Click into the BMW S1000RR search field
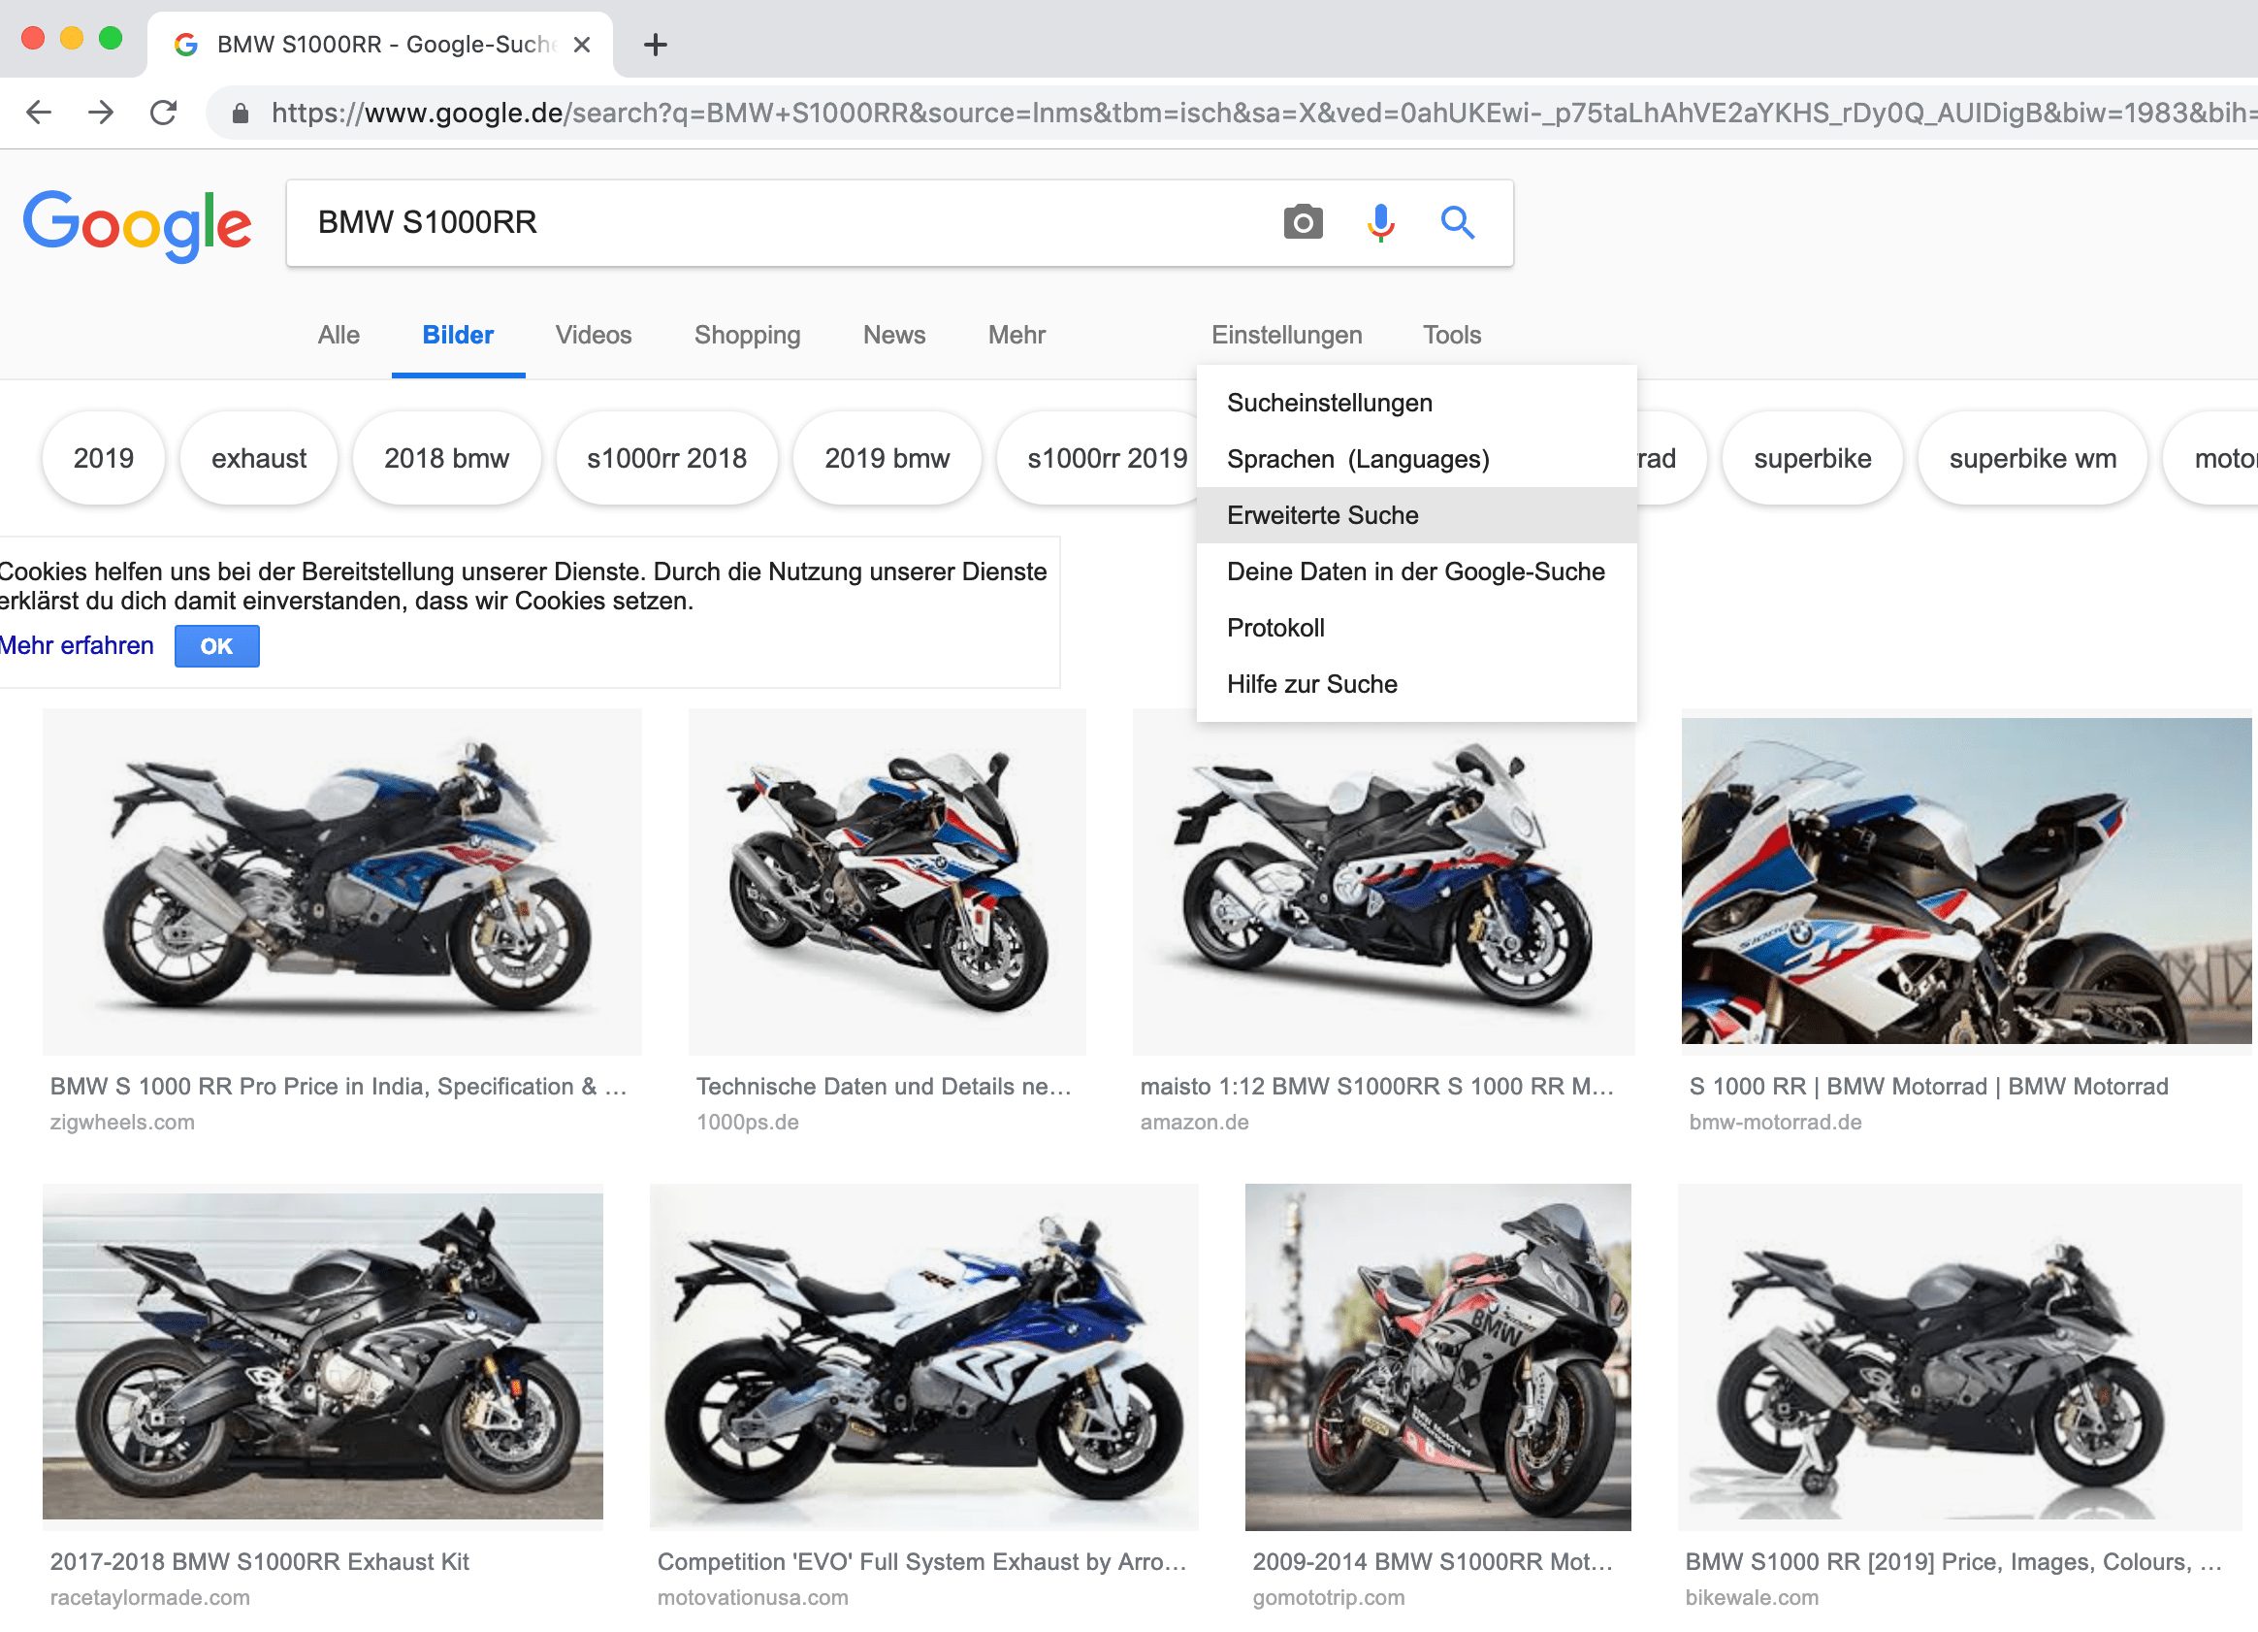Screen dimensions: 2258x1632 click(777, 222)
